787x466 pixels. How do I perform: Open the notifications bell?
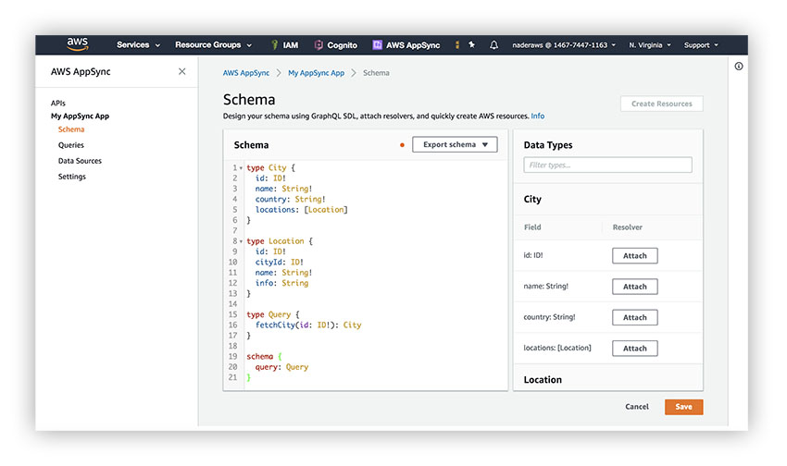click(493, 45)
